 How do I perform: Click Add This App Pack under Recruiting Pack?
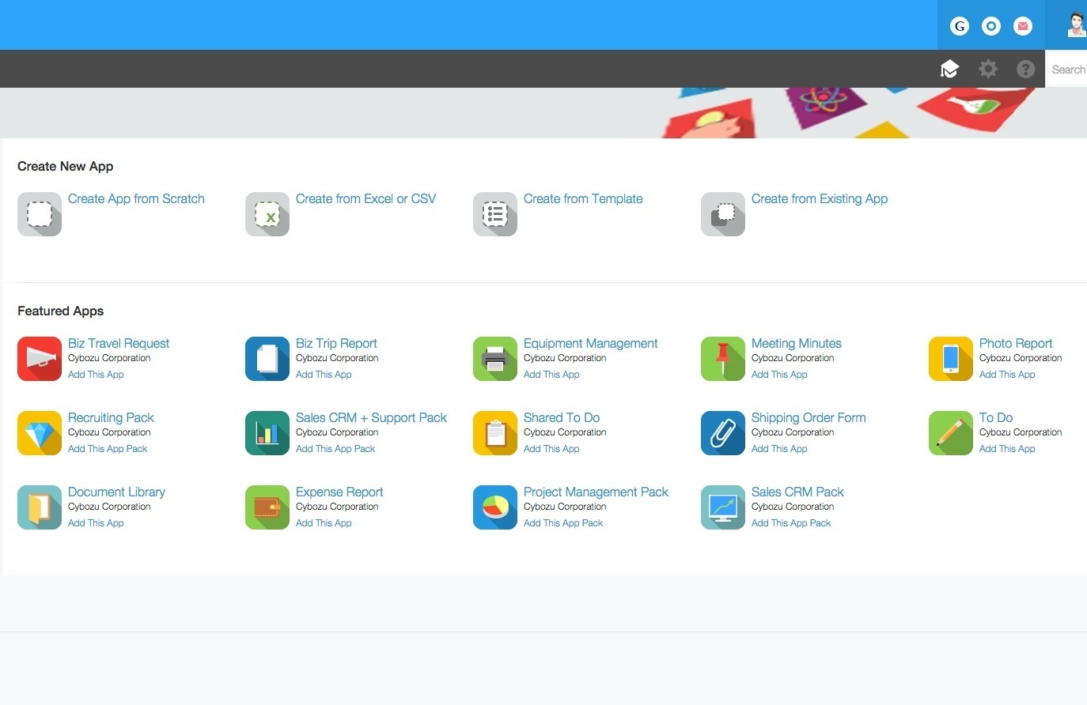click(108, 449)
